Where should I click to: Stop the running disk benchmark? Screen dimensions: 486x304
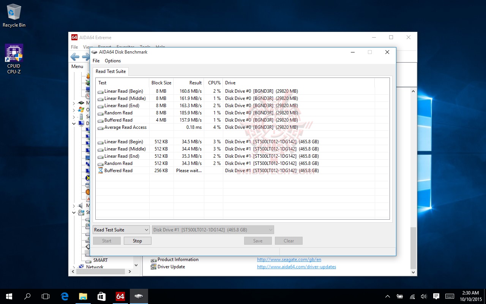point(137,241)
